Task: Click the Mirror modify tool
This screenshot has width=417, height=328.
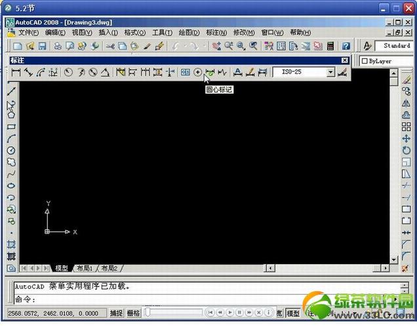Action: click(x=406, y=103)
